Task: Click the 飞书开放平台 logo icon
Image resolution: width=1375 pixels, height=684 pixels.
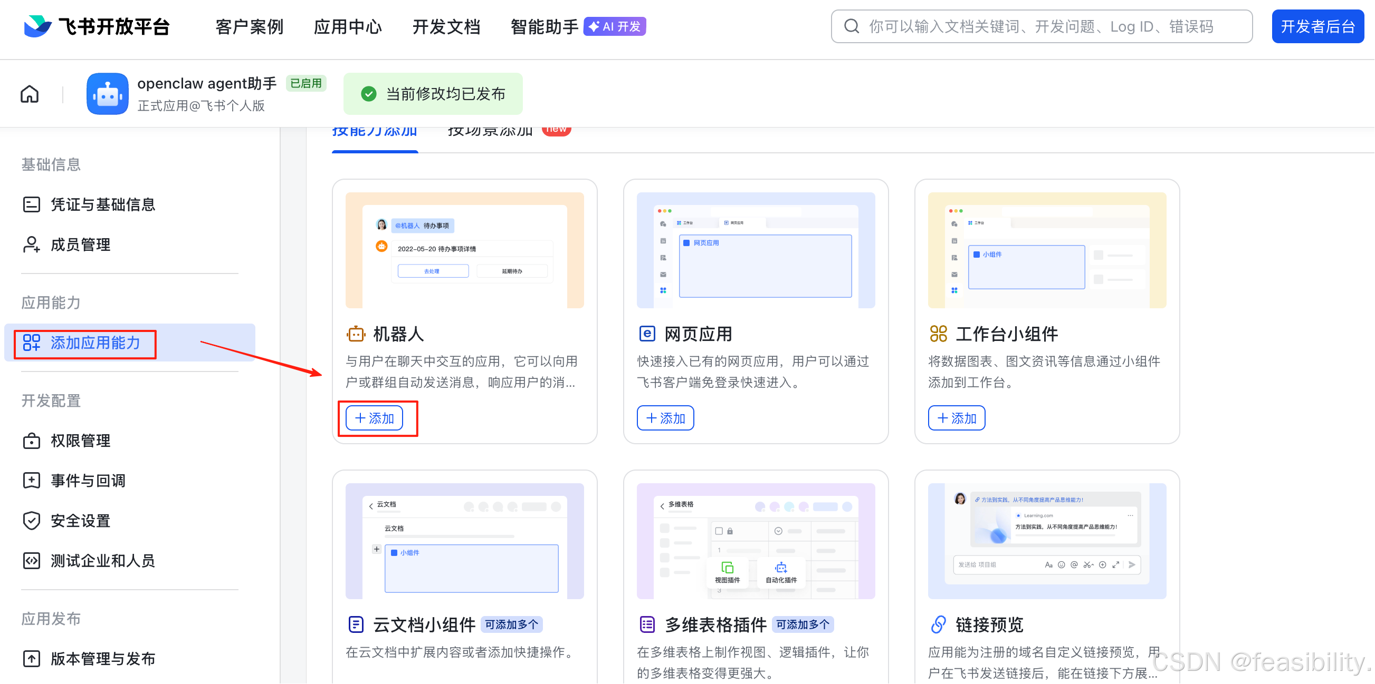Action: [x=36, y=26]
